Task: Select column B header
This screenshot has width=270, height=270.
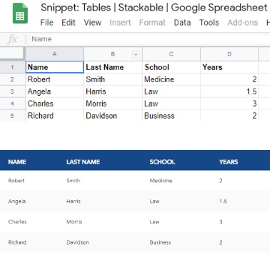Action: 112,54
